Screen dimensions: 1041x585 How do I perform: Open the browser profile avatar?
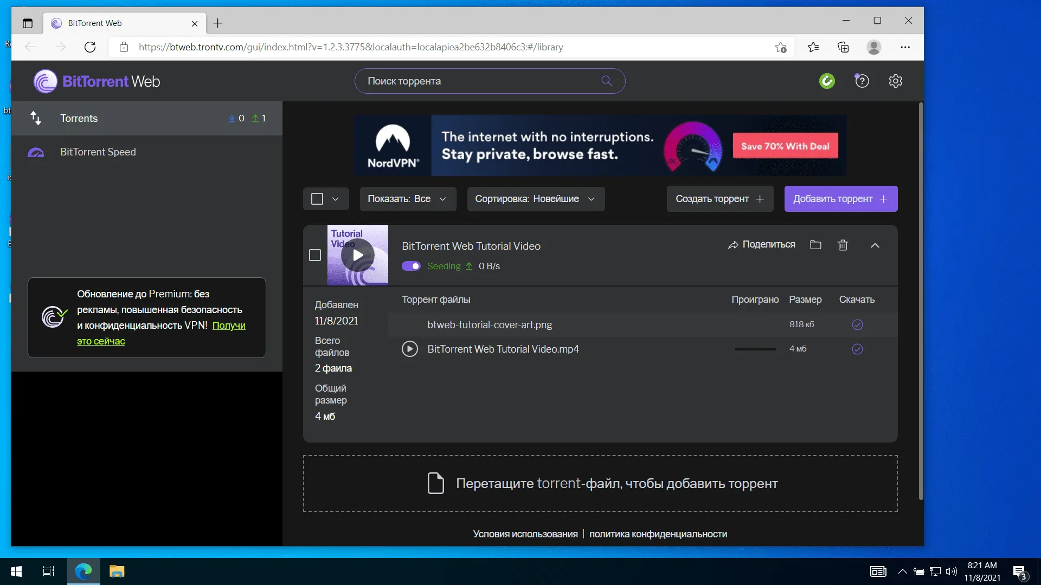(873, 47)
